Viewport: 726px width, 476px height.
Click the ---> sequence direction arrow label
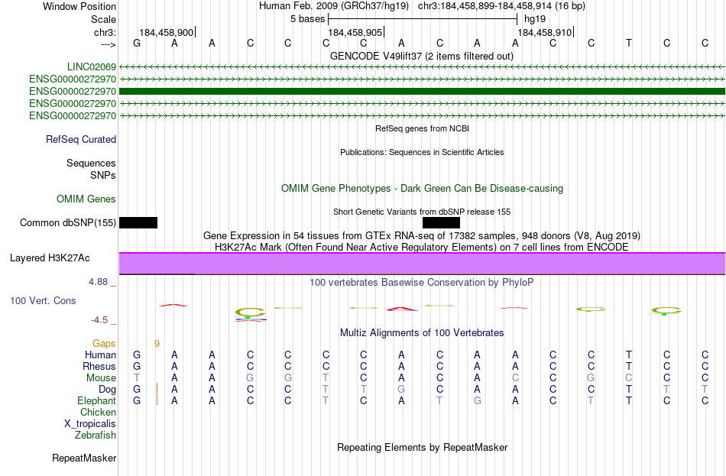tap(109, 44)
